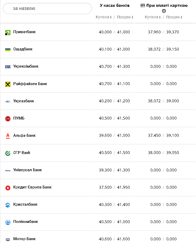The image size is (196, 243).
Task: Sort by cash desk Продаж rate
Action: coord(125,17)
